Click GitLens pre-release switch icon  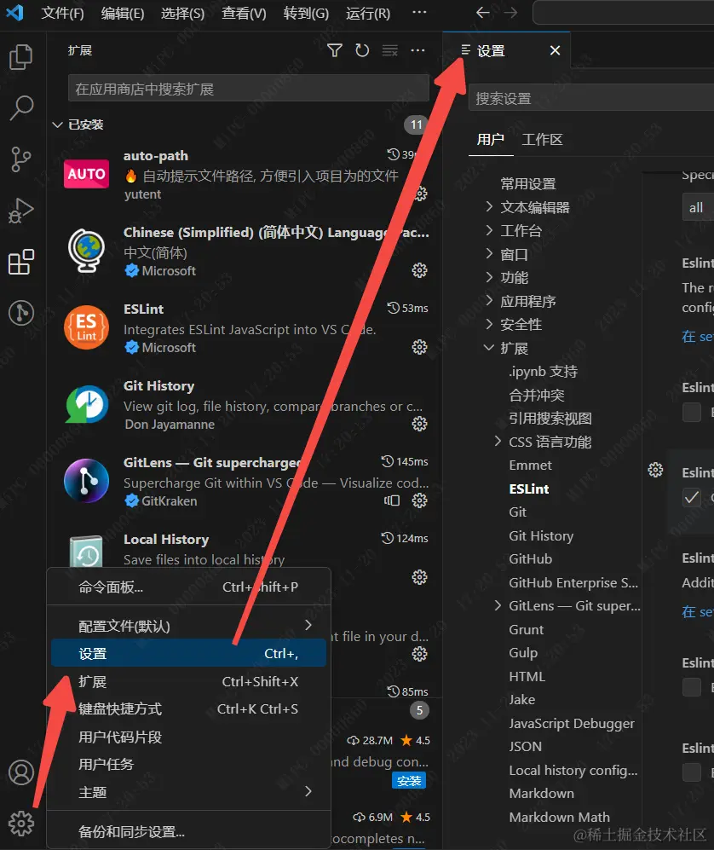392,500
